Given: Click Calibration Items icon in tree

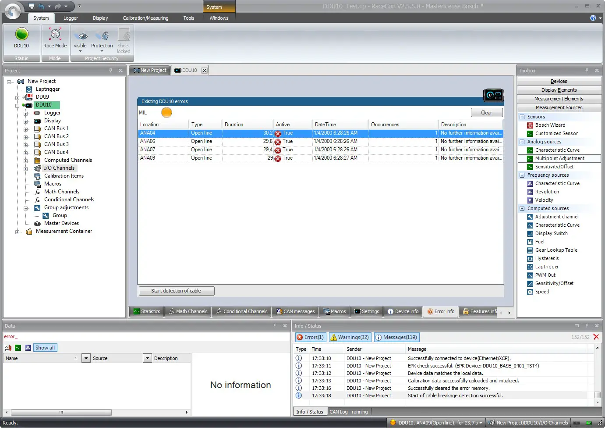Looking at the screenshot, I should pos(37,176).
